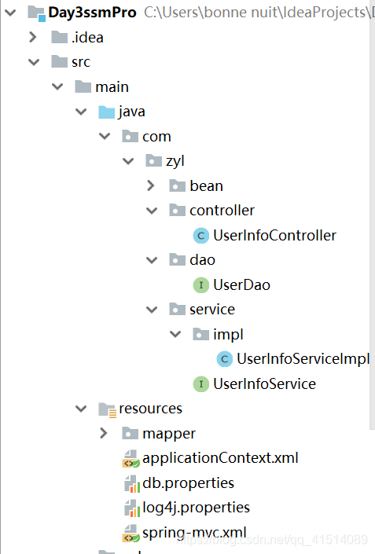Select the mapper folder label
Viewport: 375px width, 554px height.
[169, 435]
